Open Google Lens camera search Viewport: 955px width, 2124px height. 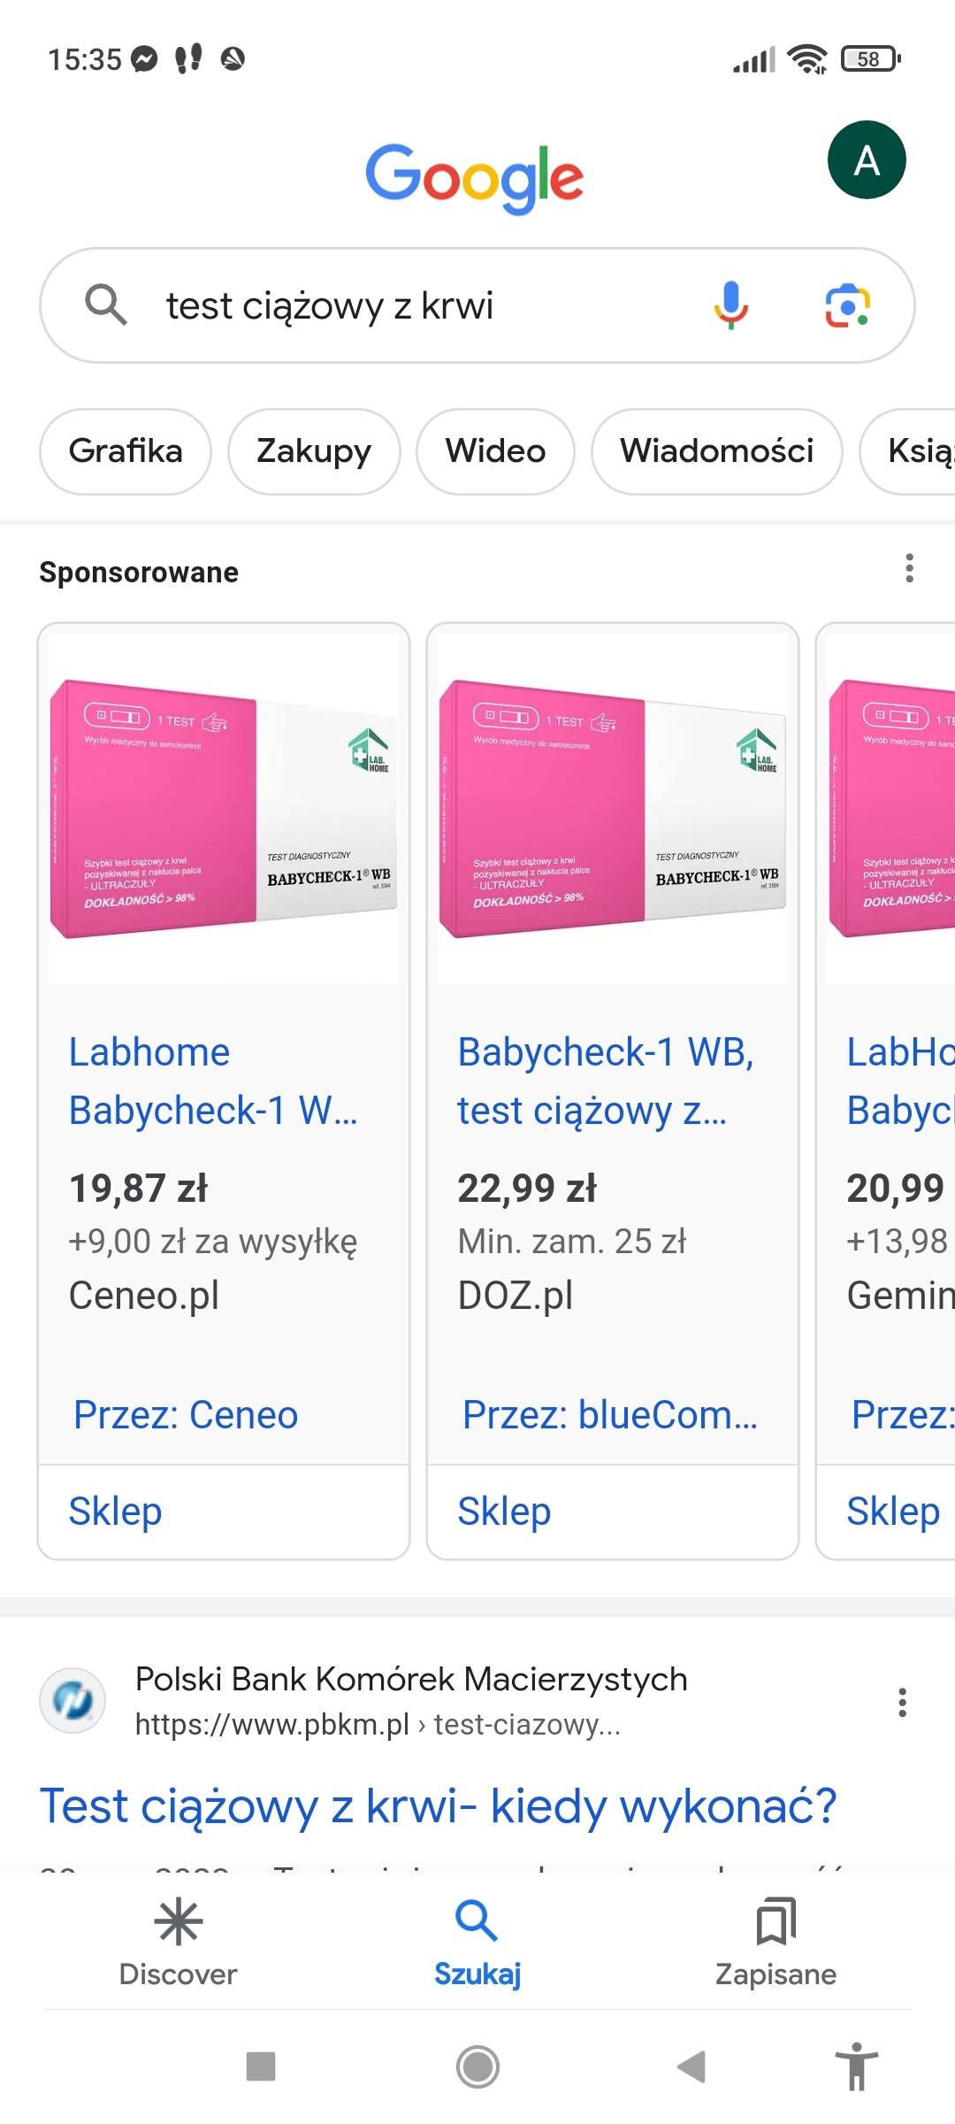point(847,306)
